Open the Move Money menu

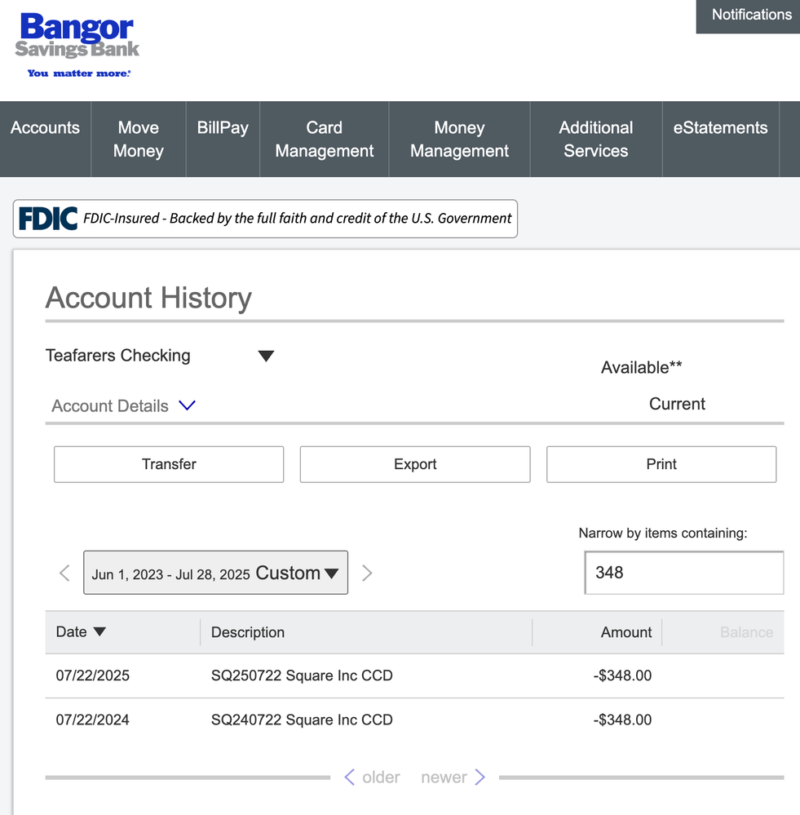pos(139,139)
